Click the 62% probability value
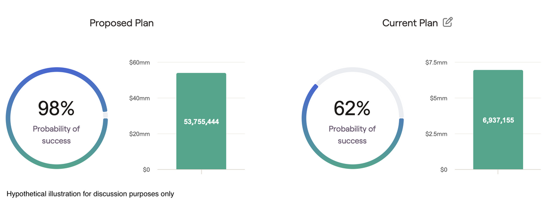The image size is (546, 203). (352, 108)
